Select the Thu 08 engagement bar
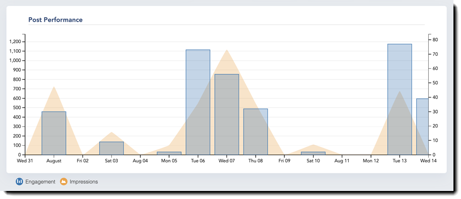461x199 pixels. (x=256, y=132)
